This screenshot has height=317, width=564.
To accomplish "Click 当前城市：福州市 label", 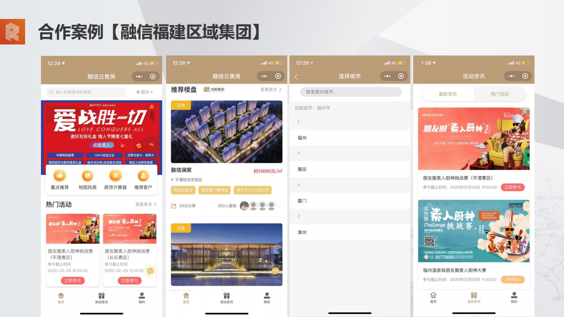I will coord(312,108).
